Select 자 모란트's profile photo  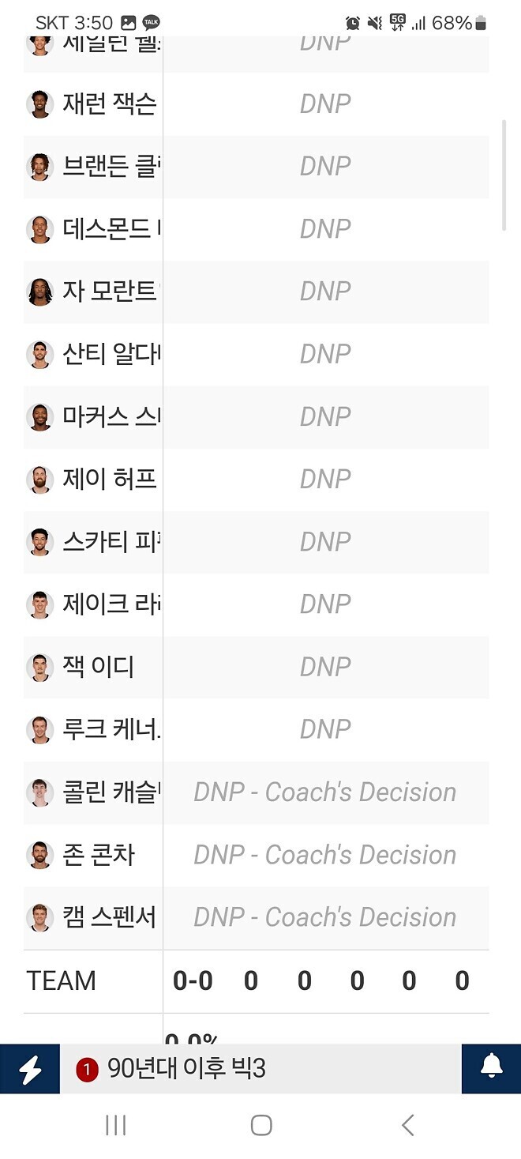click(39, 291)
